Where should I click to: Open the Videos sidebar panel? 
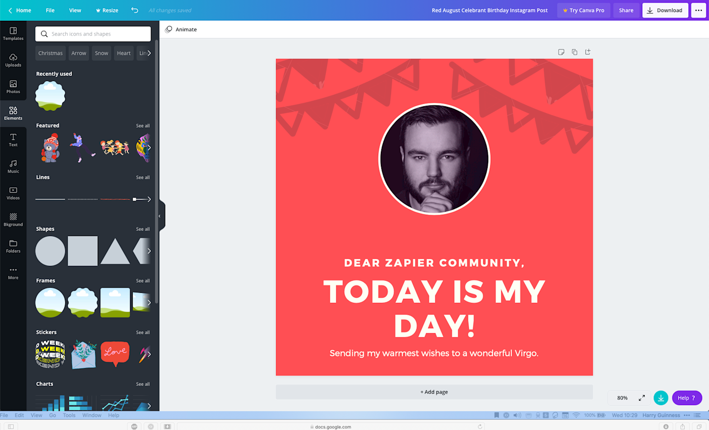pos(13,193)
